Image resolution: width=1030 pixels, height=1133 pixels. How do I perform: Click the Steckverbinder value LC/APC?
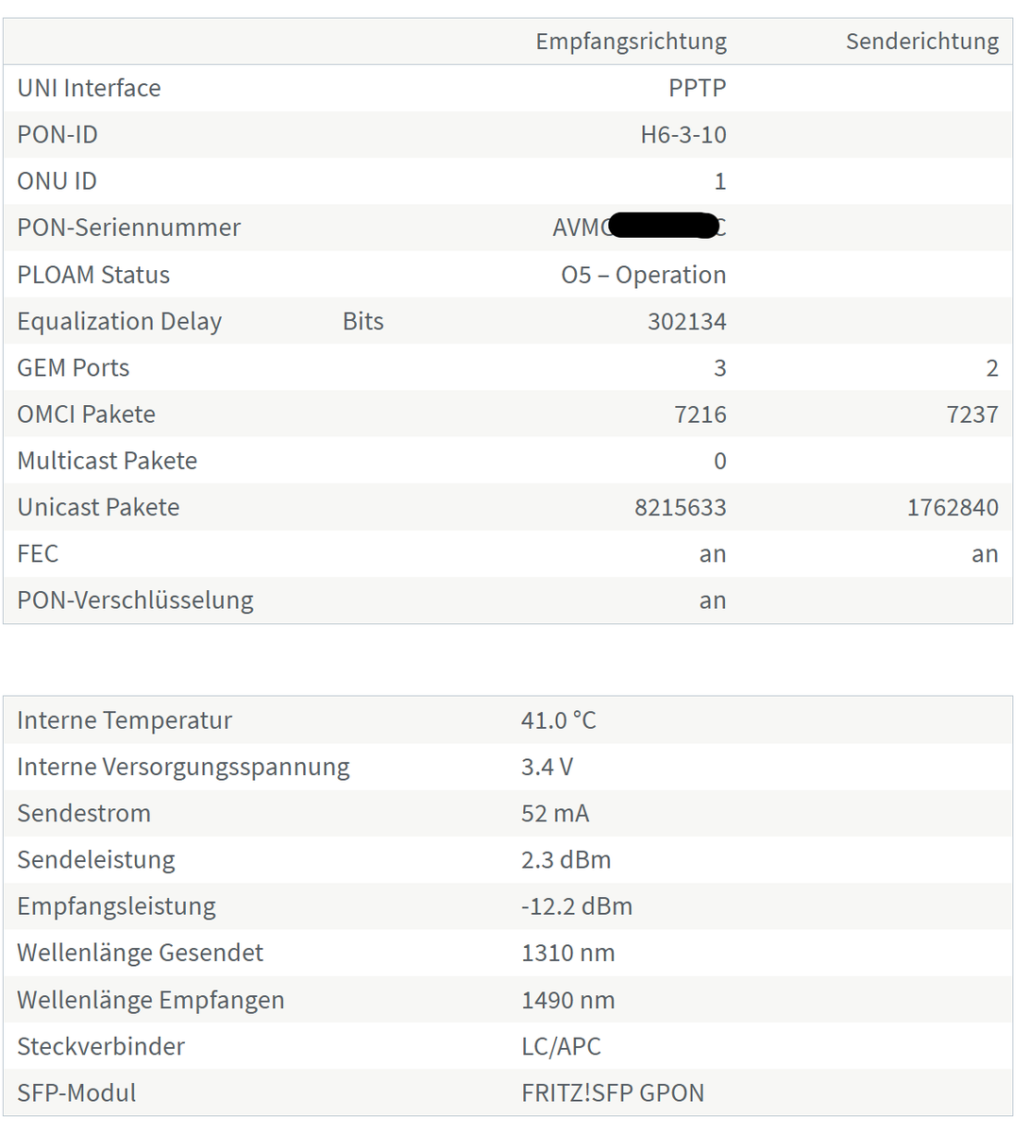tap(561, 1046)
